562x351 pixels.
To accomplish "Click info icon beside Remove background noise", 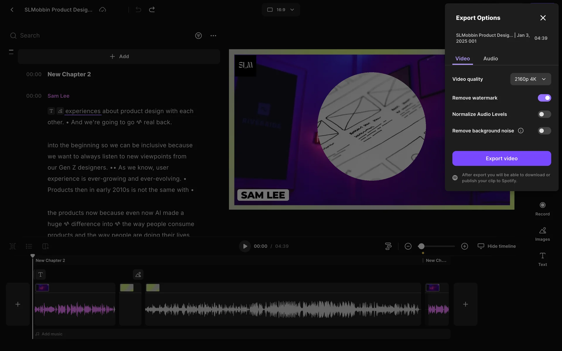I will tap(521, 131).
